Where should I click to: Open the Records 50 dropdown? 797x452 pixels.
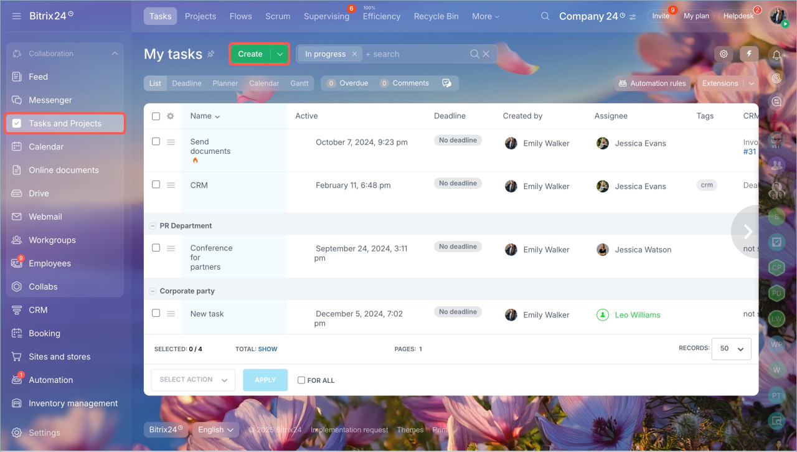click(732, 349)
